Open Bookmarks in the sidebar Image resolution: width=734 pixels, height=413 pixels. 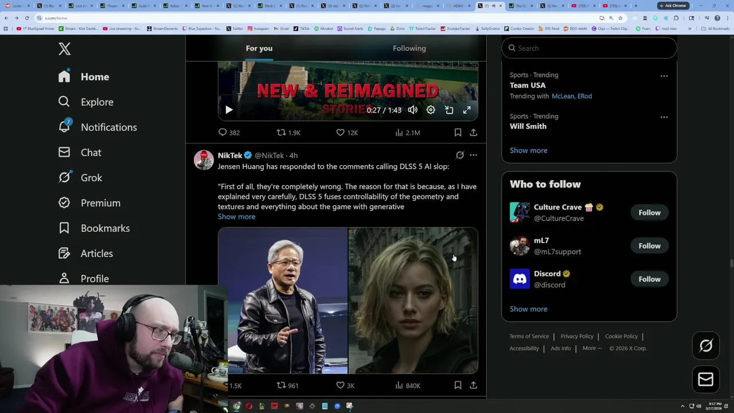(94, 228)
